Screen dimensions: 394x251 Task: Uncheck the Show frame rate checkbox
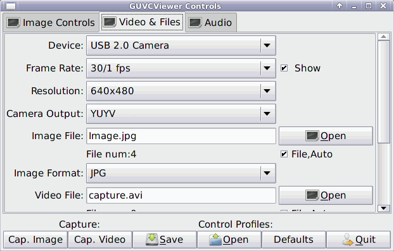tap(284, 68)
